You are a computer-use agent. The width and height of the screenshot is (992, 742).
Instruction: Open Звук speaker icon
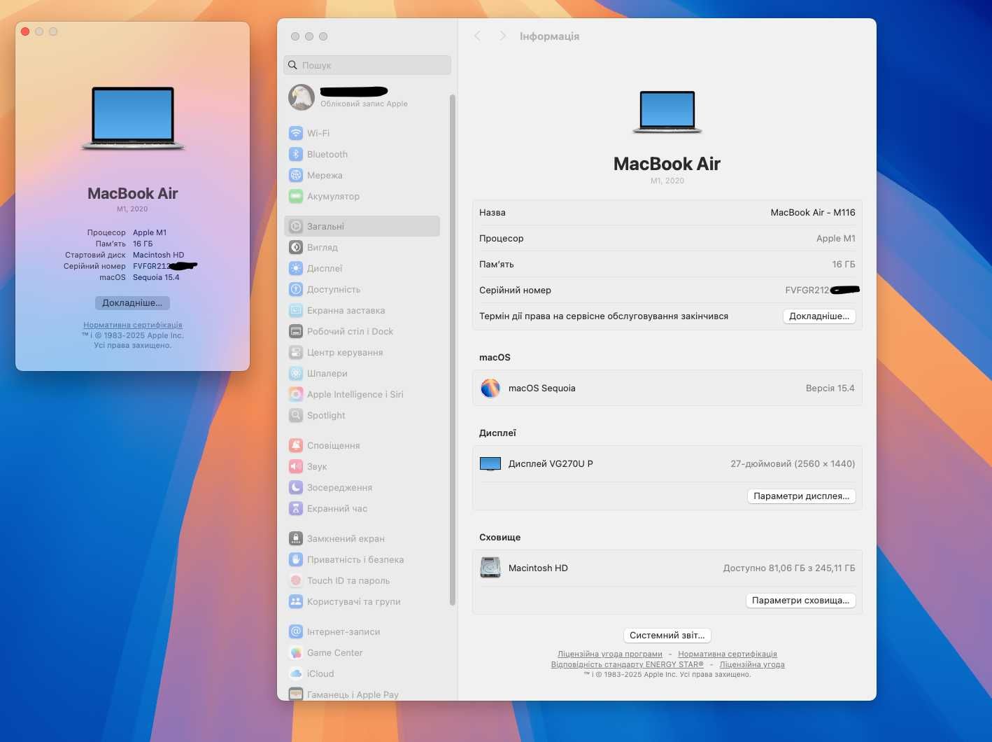pos(296,466)
